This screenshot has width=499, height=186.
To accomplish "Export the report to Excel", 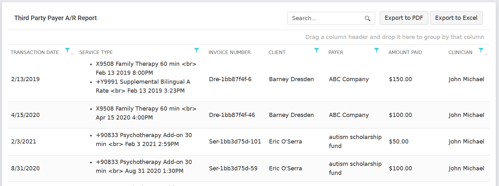I will pyautogui.click(x=456, y=18).
